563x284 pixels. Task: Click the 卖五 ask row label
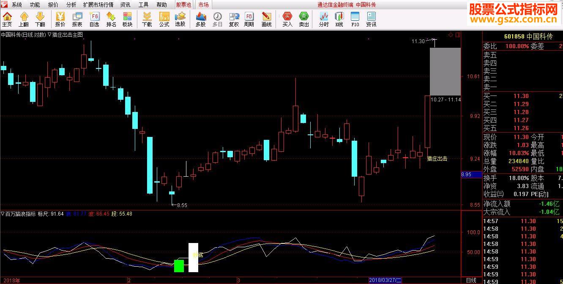(490, 55)
